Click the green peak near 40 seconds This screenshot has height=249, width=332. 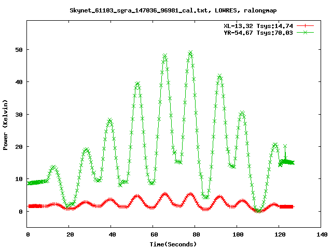tap(110, 120)
